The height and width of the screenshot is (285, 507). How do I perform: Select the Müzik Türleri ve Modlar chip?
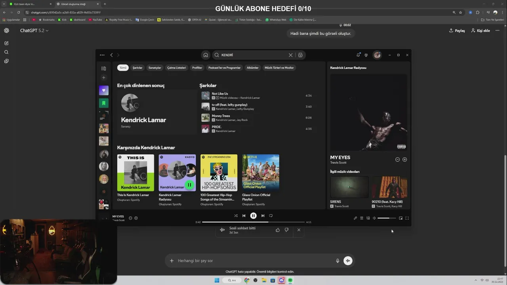coord(279,68)
